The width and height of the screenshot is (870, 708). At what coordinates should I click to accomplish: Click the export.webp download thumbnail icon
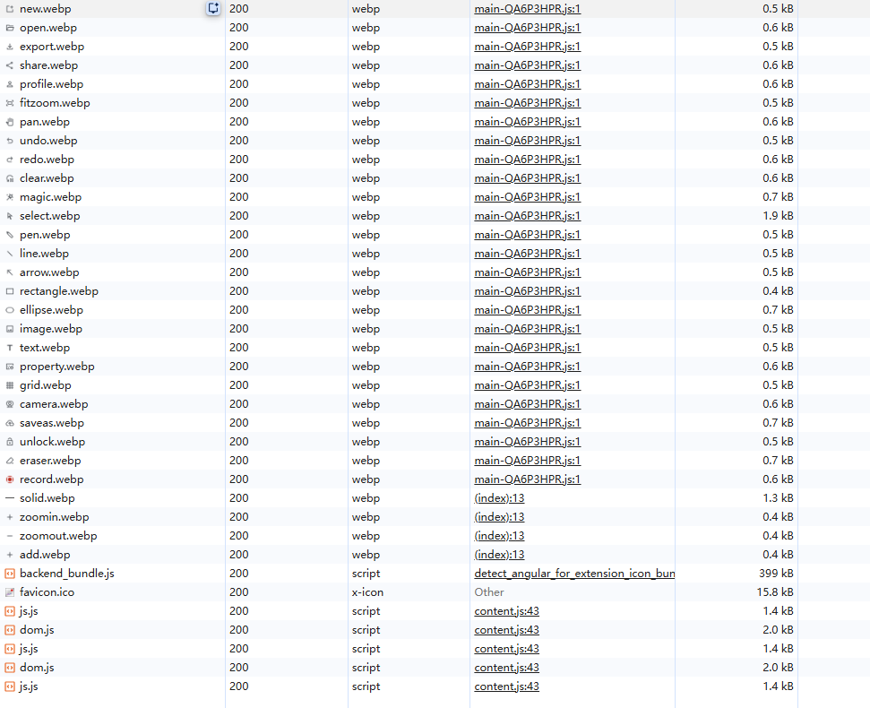click(x=10, y=47)
